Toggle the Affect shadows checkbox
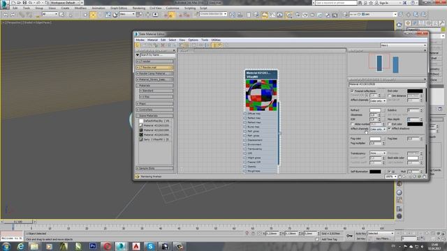The height and width of the screenshot is (251, 447). click(390, 128)
